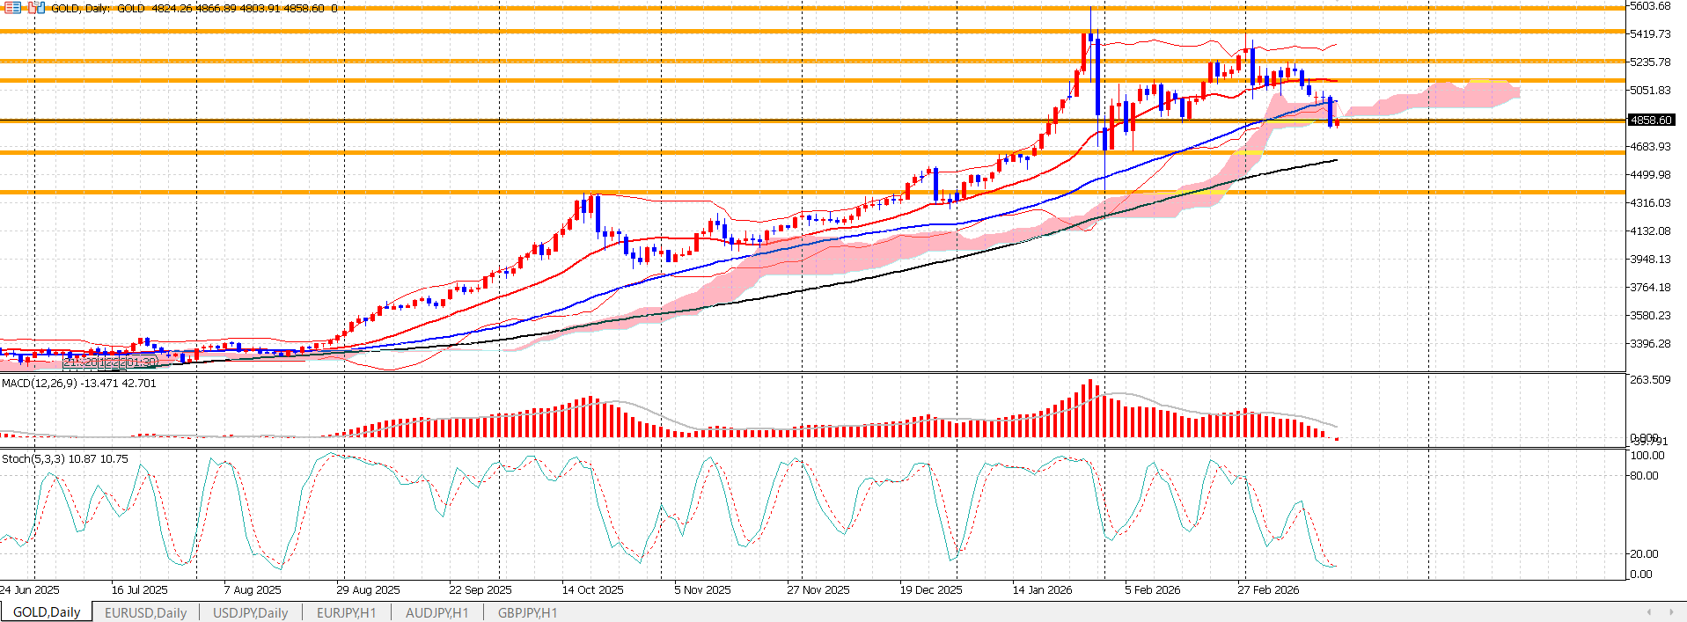Select the GOLD,Daily chart tab

(47, 612)
